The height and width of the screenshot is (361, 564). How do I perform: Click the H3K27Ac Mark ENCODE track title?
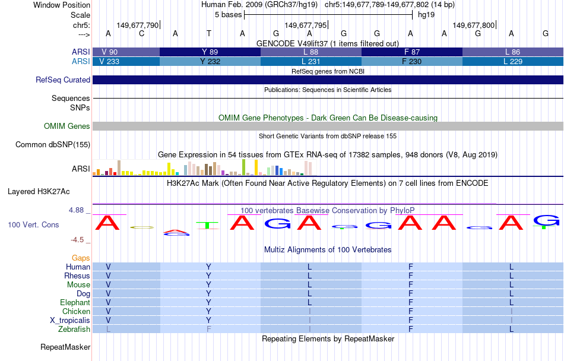point(328,183)
